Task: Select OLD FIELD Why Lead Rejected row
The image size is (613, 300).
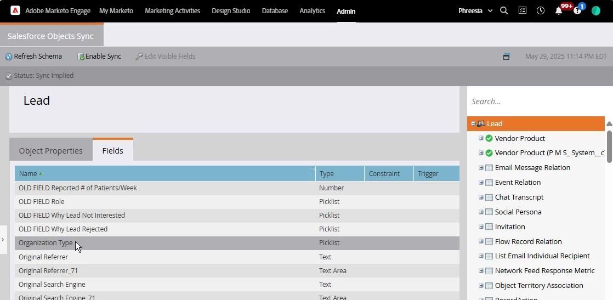Action: click(x=237, y=229)
